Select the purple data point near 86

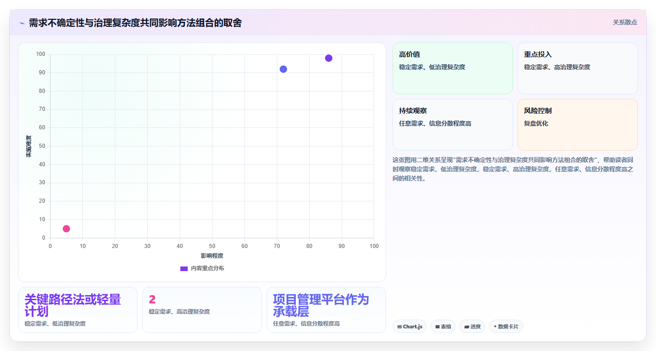[329, 58]
